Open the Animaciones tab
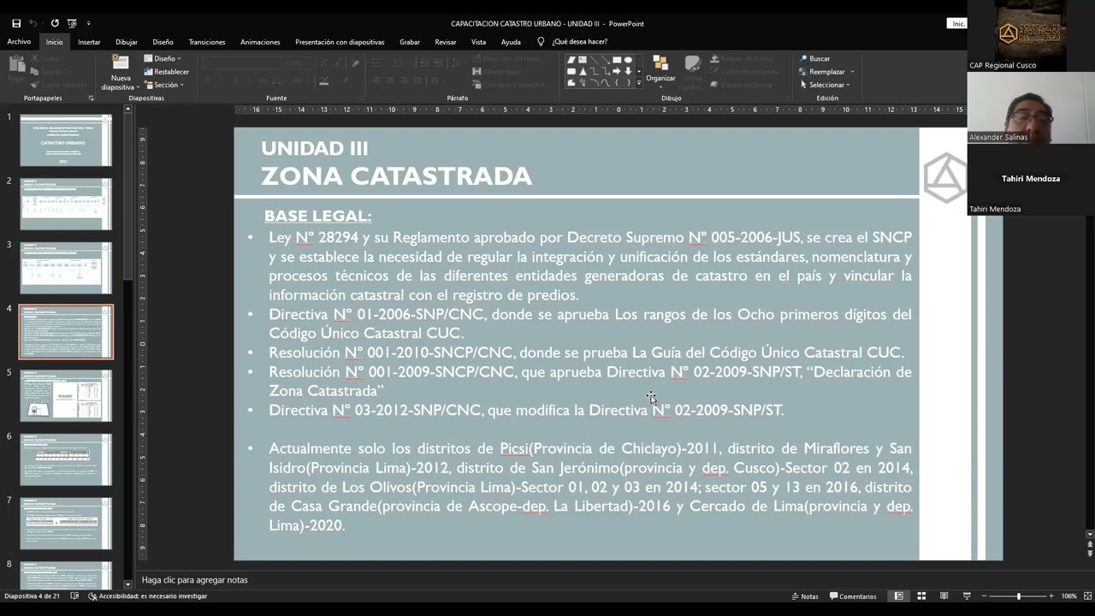This screenshot has height=616, width=1095. tap(260, 42)
